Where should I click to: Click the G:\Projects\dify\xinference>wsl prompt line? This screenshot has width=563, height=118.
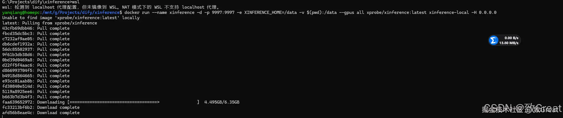[41, 2]
